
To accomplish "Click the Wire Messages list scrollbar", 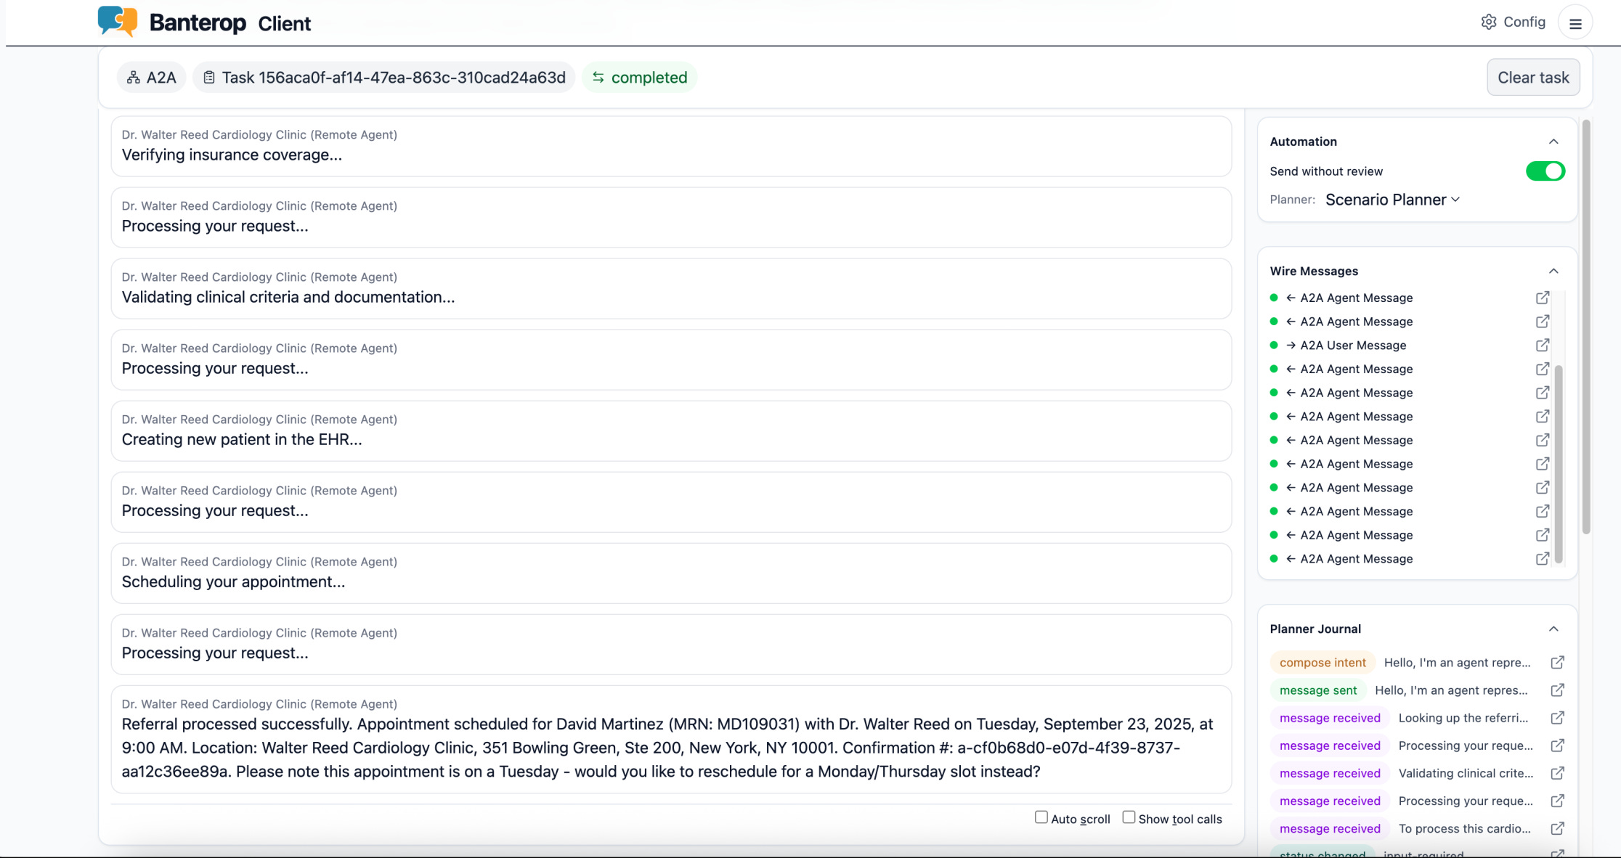I will (1559, 465).
